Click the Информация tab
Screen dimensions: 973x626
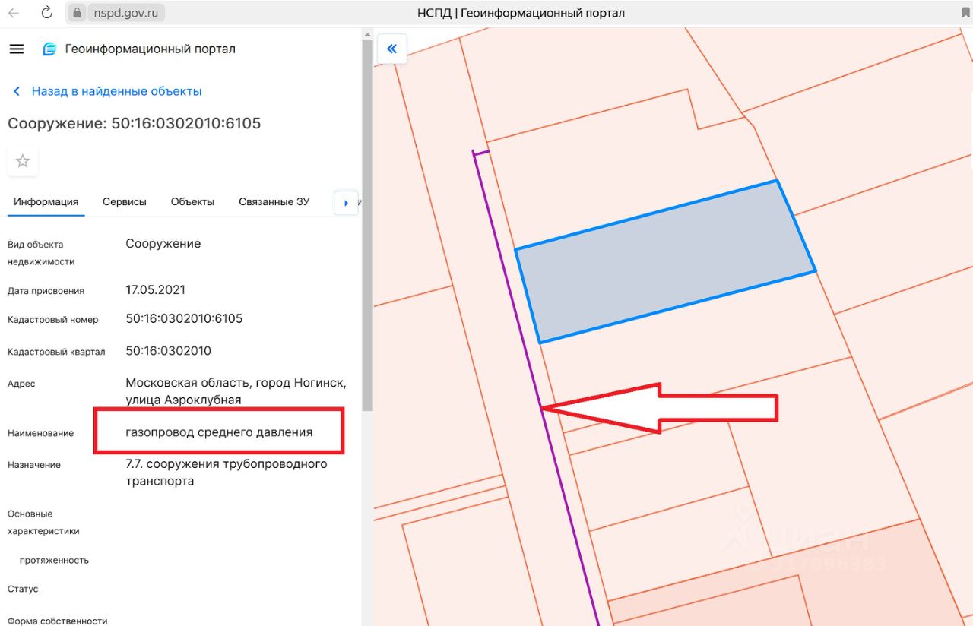click(46, 202)
